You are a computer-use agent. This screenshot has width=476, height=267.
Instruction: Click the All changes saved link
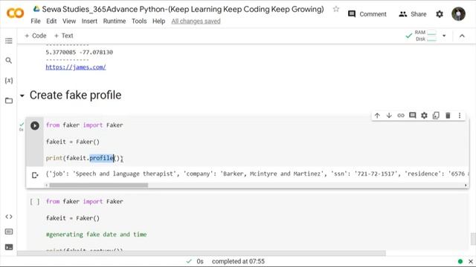tap(196, 22)
